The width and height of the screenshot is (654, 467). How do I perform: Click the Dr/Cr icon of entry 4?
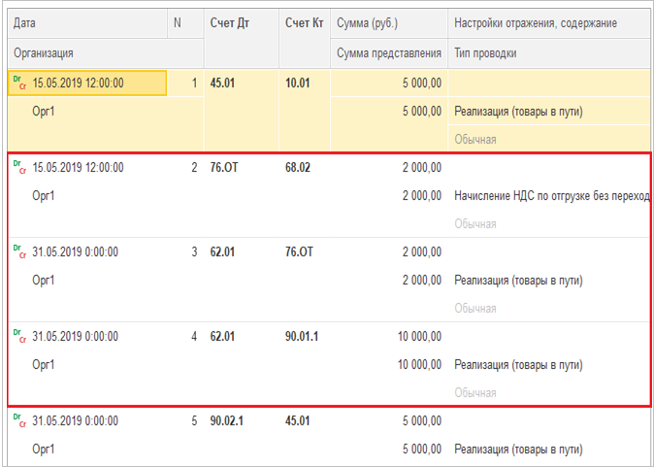(x=19, y=337)
